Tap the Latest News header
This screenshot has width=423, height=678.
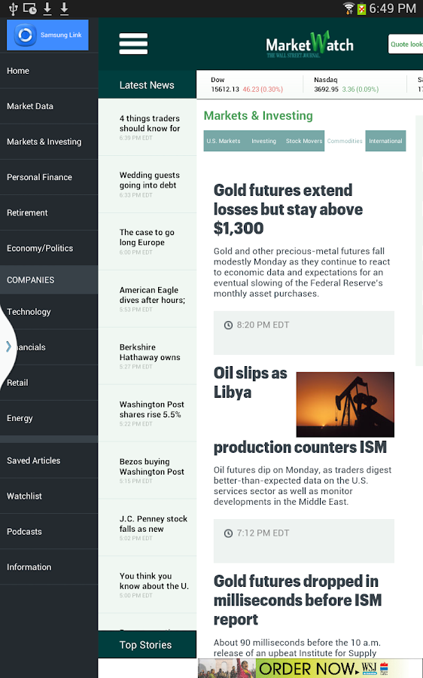pos(148,84)
